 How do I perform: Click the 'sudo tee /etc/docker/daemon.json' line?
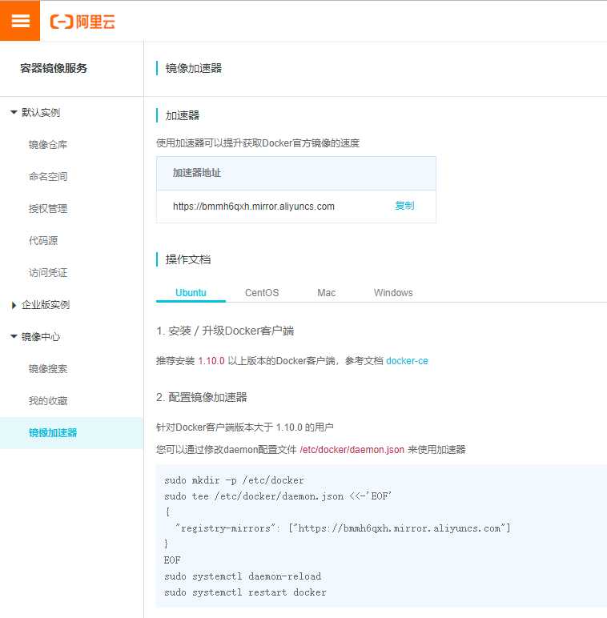[278, 496]
